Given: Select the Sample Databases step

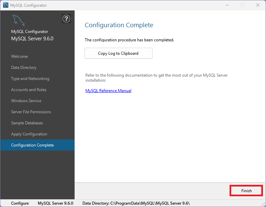Looking at the screenshot, I should [x=27, y=123].
